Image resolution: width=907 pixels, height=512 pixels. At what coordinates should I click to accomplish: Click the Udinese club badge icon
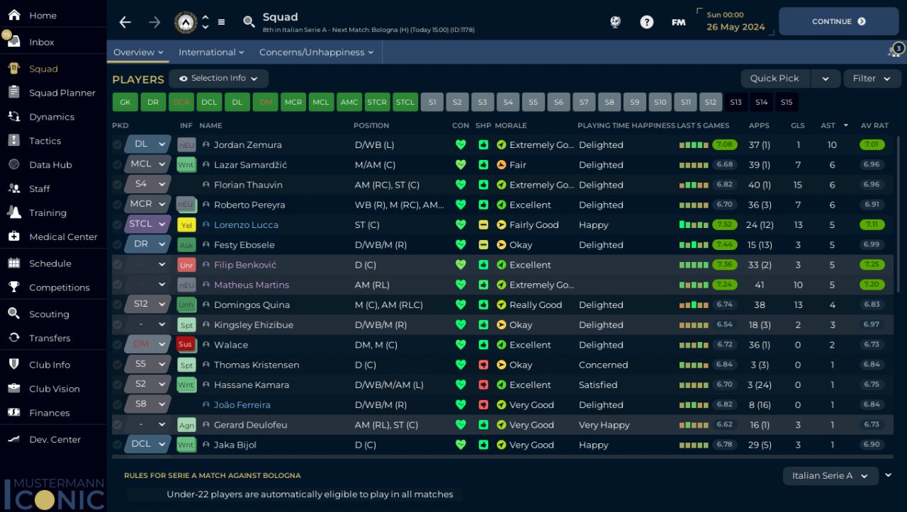point(186,22)
